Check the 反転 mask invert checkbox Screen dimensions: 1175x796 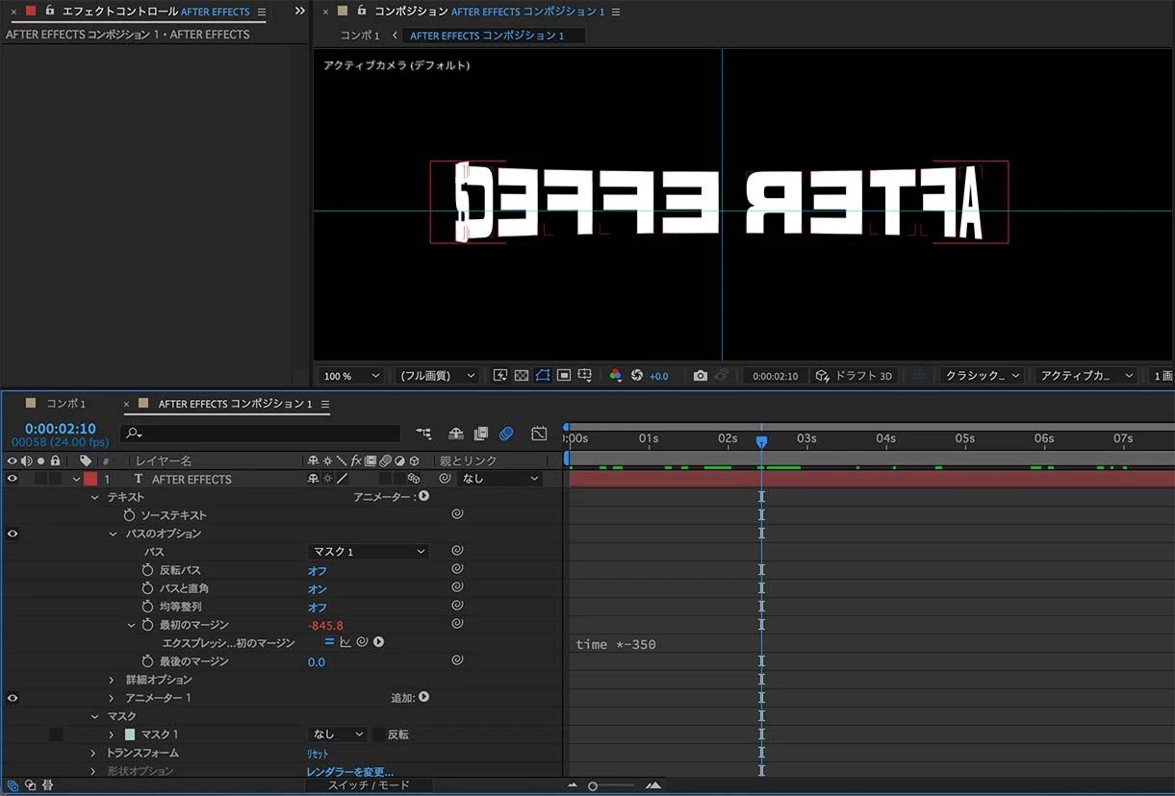378,734
